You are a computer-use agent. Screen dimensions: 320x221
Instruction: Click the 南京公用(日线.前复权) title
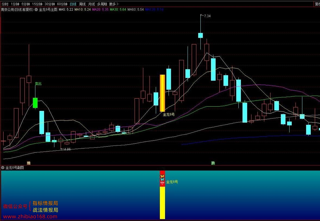coord(17,10)
